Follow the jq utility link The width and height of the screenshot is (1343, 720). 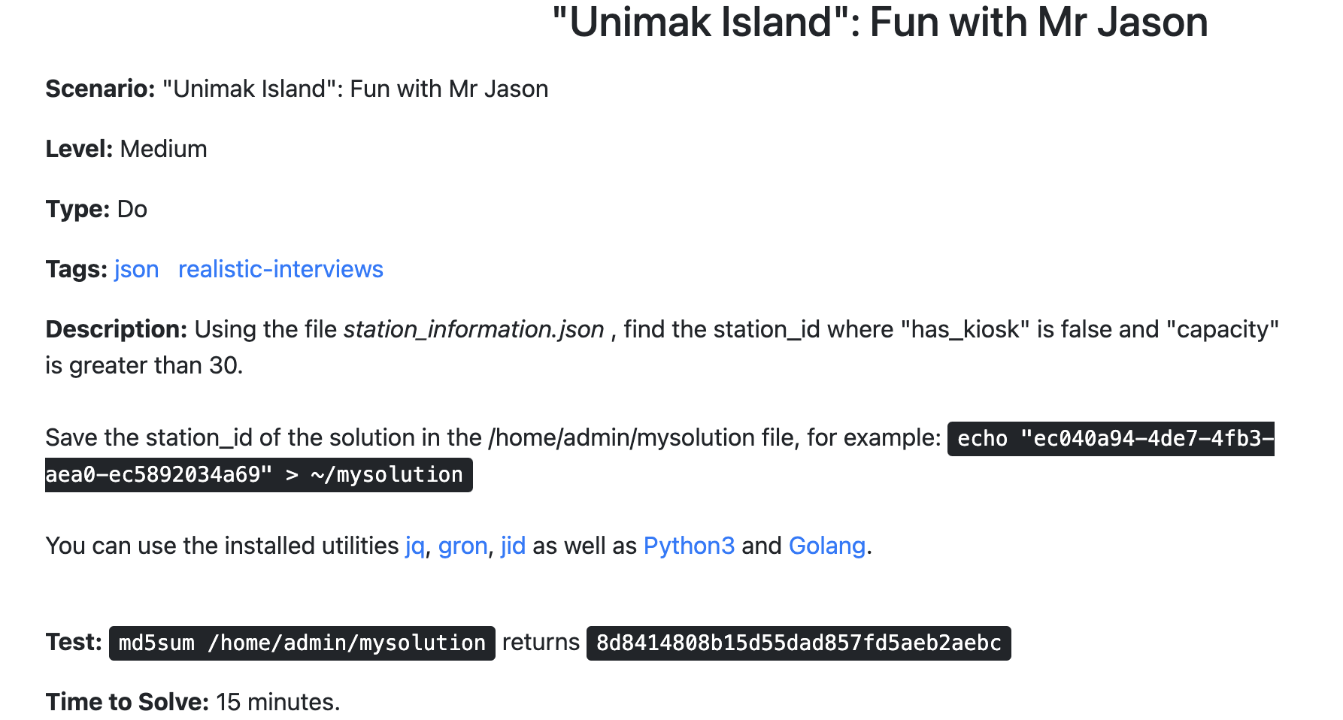pos(415,546)
